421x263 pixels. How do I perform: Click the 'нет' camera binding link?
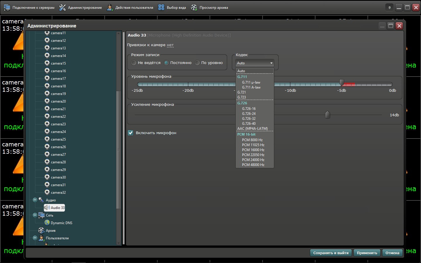170,45
